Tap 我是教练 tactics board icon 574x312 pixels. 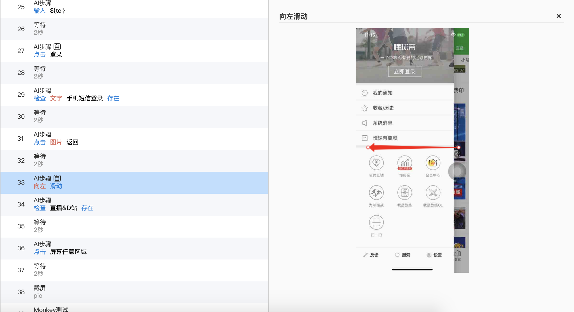(x=405, y=193)
